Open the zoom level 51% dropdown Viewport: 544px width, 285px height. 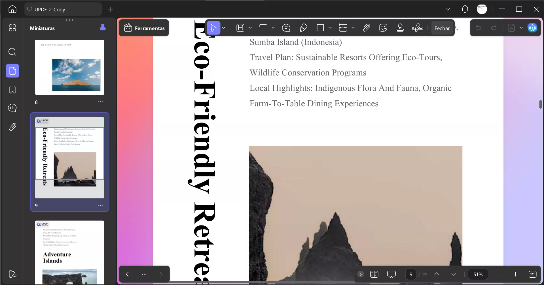tap(478, 274)
